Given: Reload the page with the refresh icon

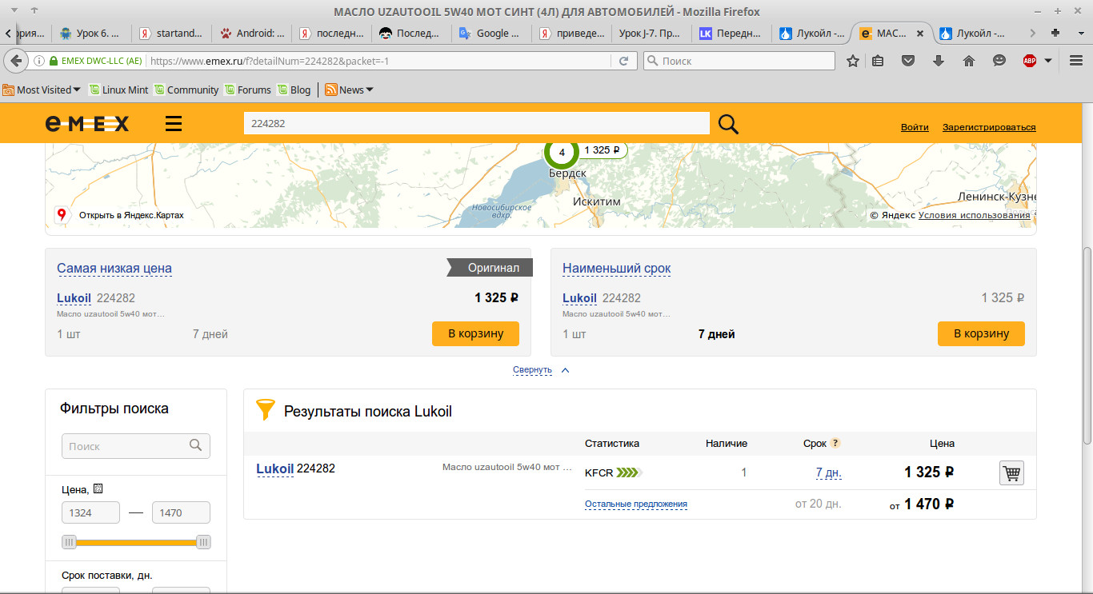Looking at the screenshot, I should tap(623, 61).
